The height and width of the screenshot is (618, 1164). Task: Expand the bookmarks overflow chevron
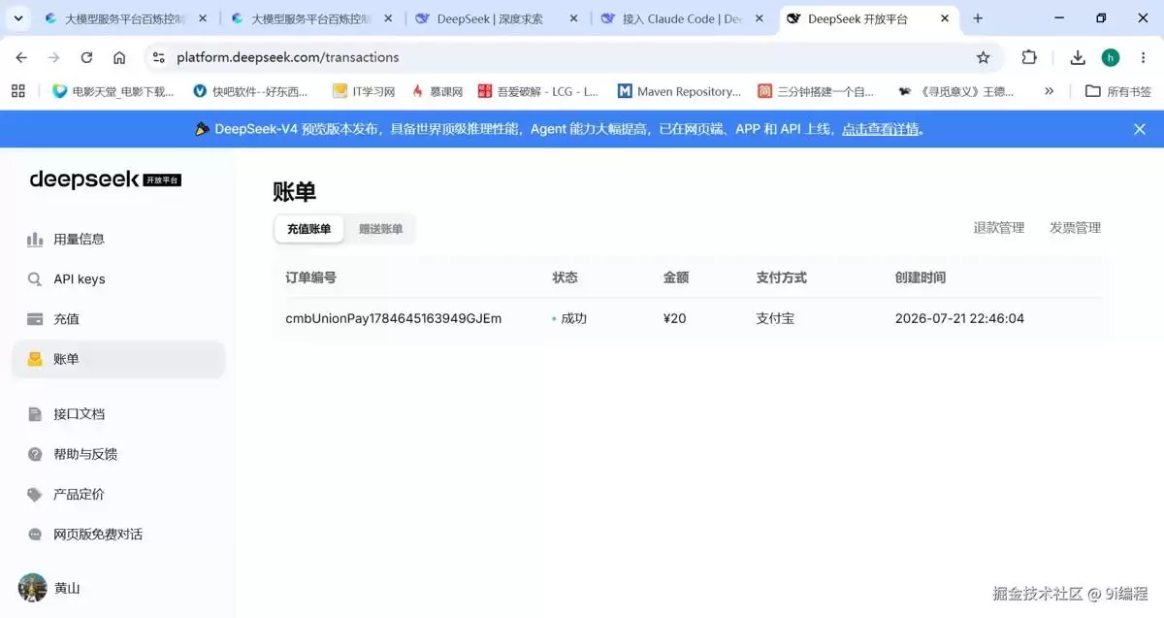point(1049,91)
